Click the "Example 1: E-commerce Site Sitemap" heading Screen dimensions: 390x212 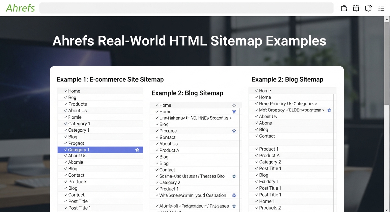(110, 79)
